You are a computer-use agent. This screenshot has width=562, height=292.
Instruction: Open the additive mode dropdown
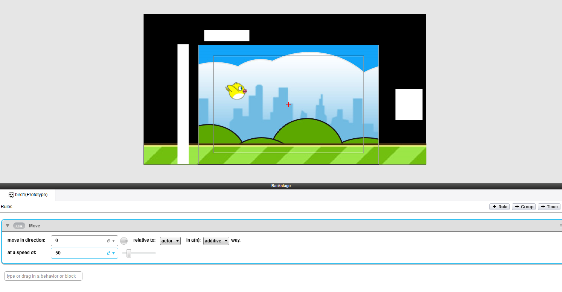click(216, 241)
